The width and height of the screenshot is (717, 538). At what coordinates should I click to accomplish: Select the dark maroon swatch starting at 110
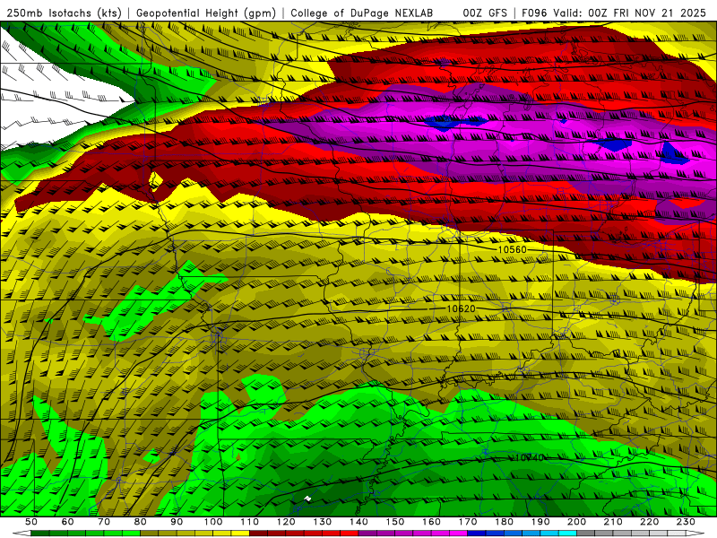(x=258, y=533)
